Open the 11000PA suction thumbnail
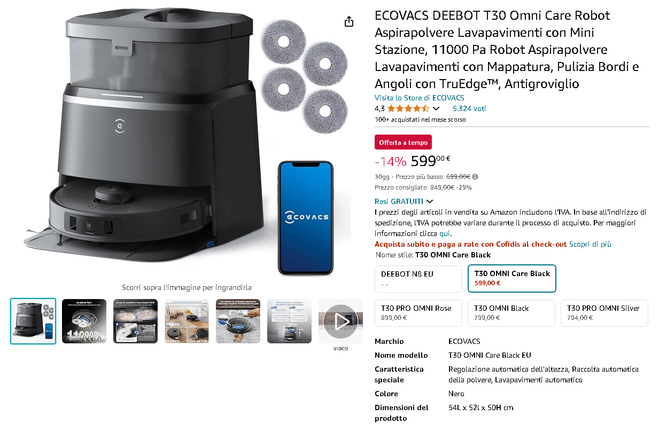Image resolution: width=659 pixels, height=424 pixels. (84, 321)
